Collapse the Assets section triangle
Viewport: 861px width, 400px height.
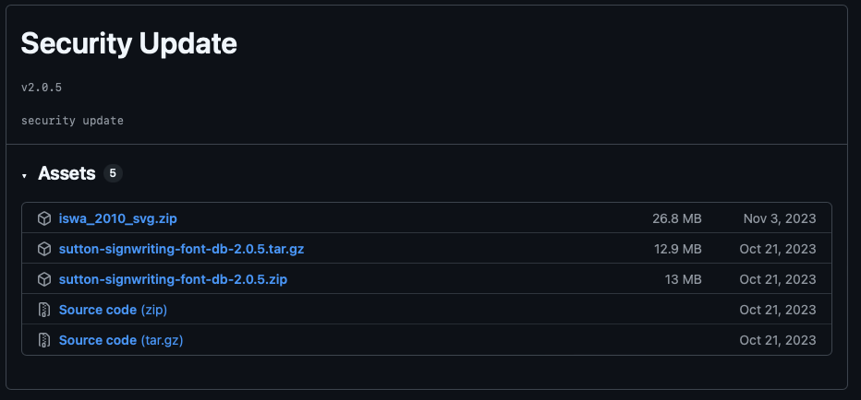(x=24, y=175)
